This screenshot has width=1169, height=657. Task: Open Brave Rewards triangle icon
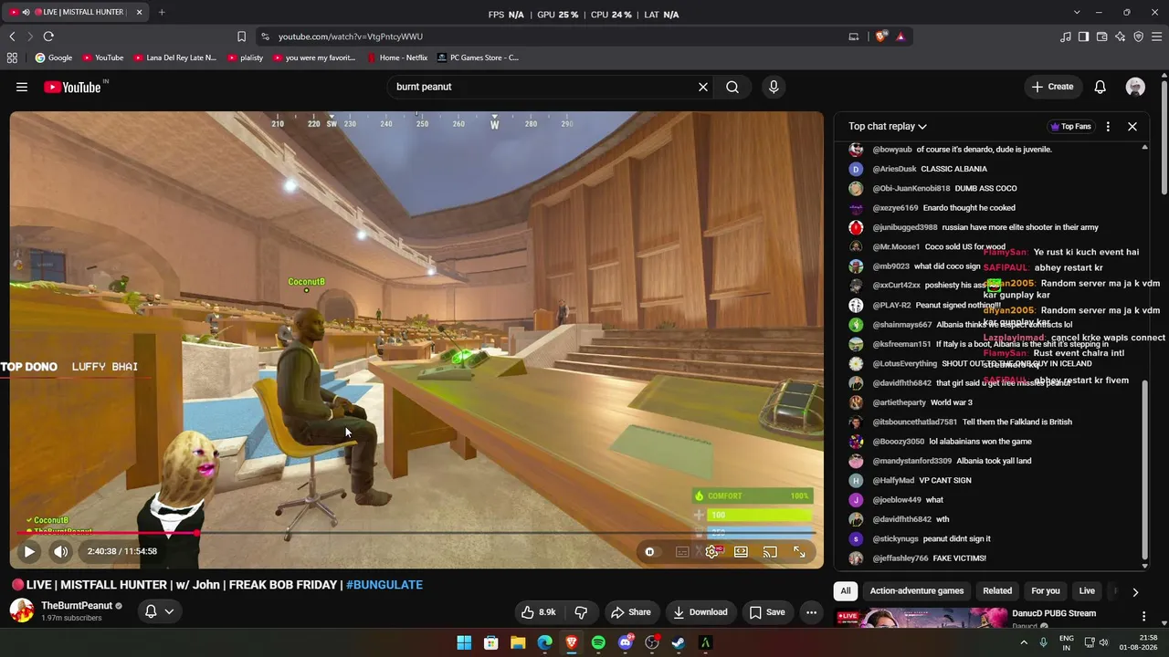click(x=900, y=36)
